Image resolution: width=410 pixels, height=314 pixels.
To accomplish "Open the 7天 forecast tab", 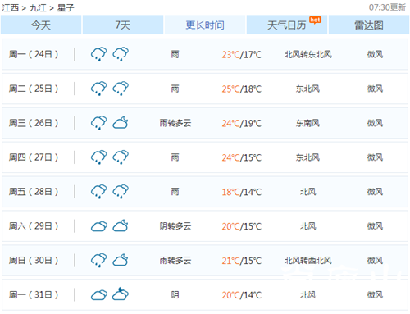I will (x=123, y=25).
